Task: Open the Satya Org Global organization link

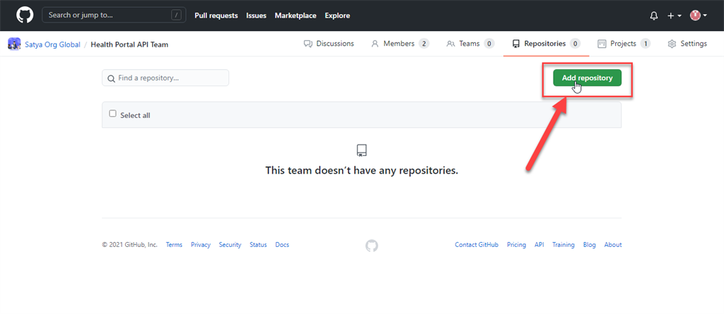Action: coord(52,44)
